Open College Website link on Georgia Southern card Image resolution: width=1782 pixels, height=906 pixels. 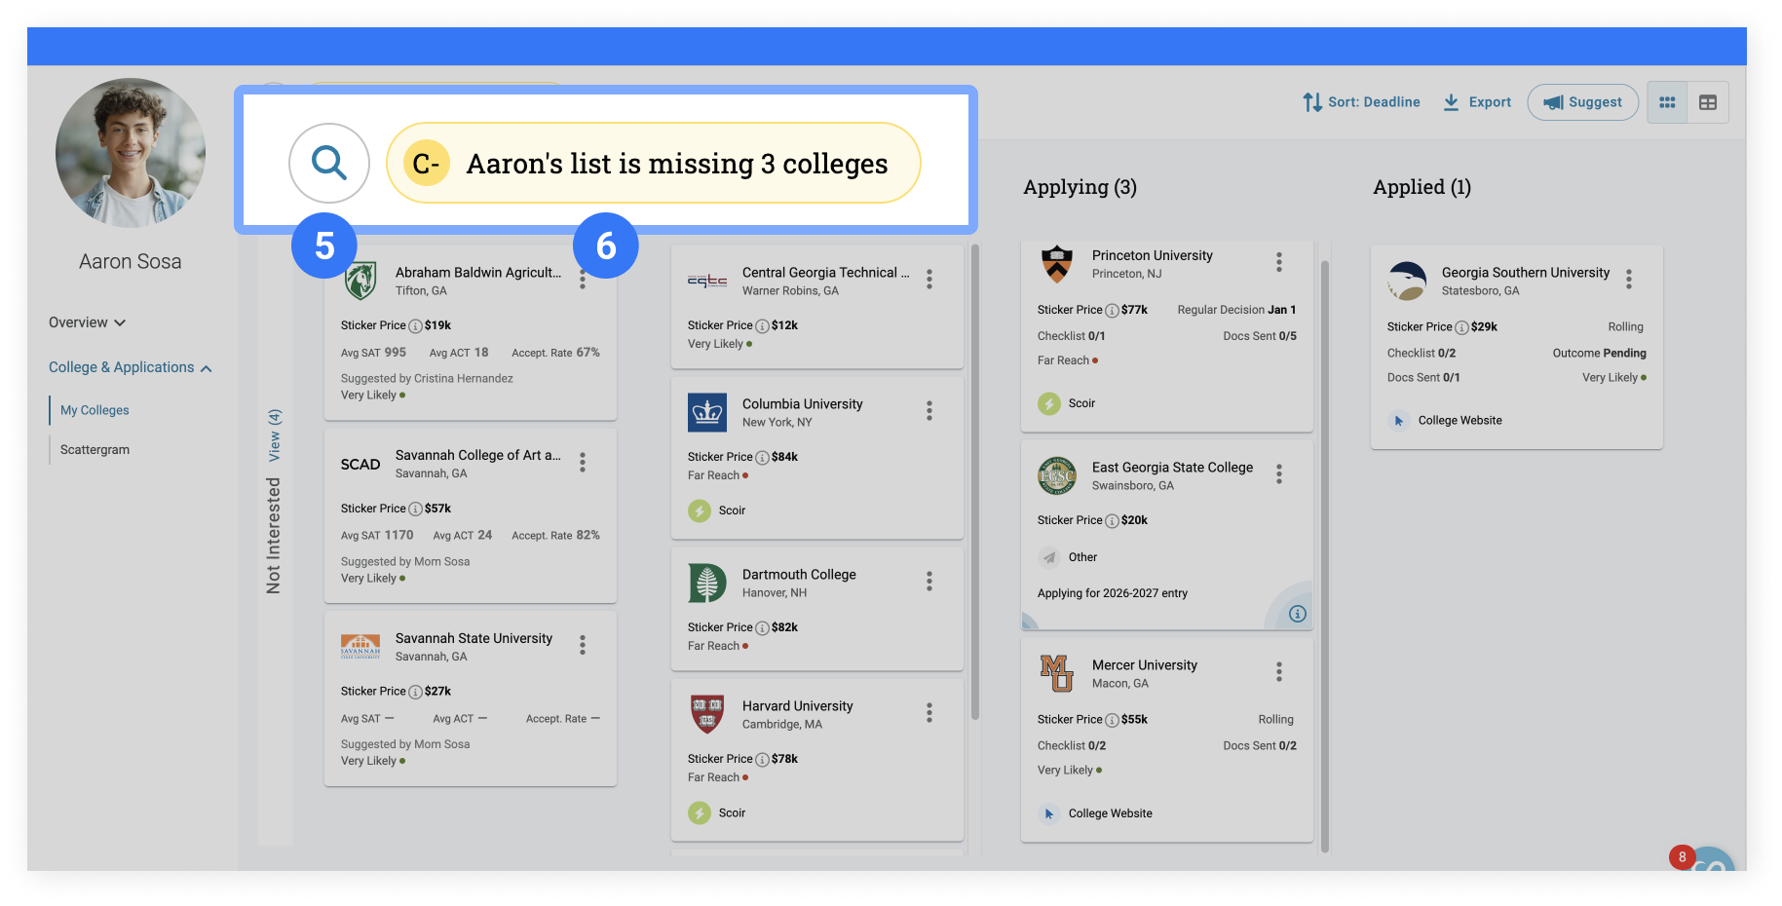pos(1460,421)
